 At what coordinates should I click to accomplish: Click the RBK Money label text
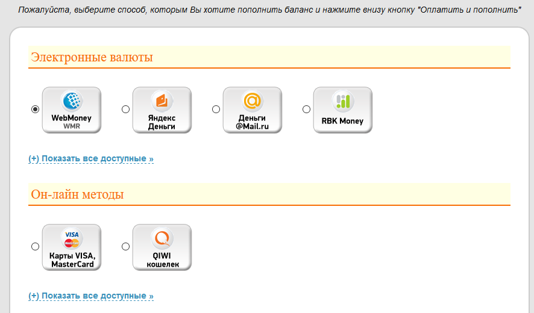[x=342, y=121]
